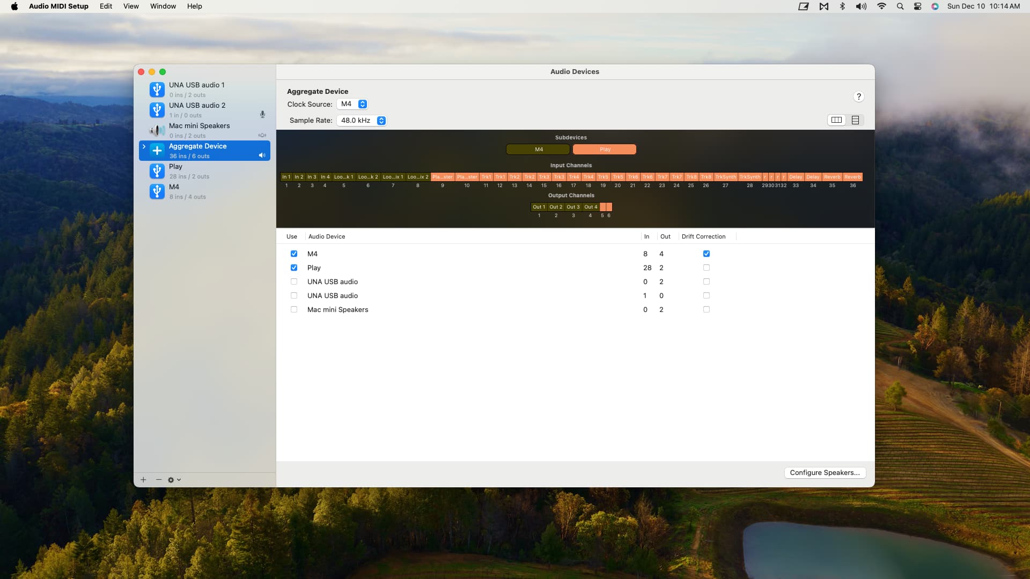The height and width of the screenshot is (579, 1030).
Task: Click the Use column header
Action: (x=292, y=236)
